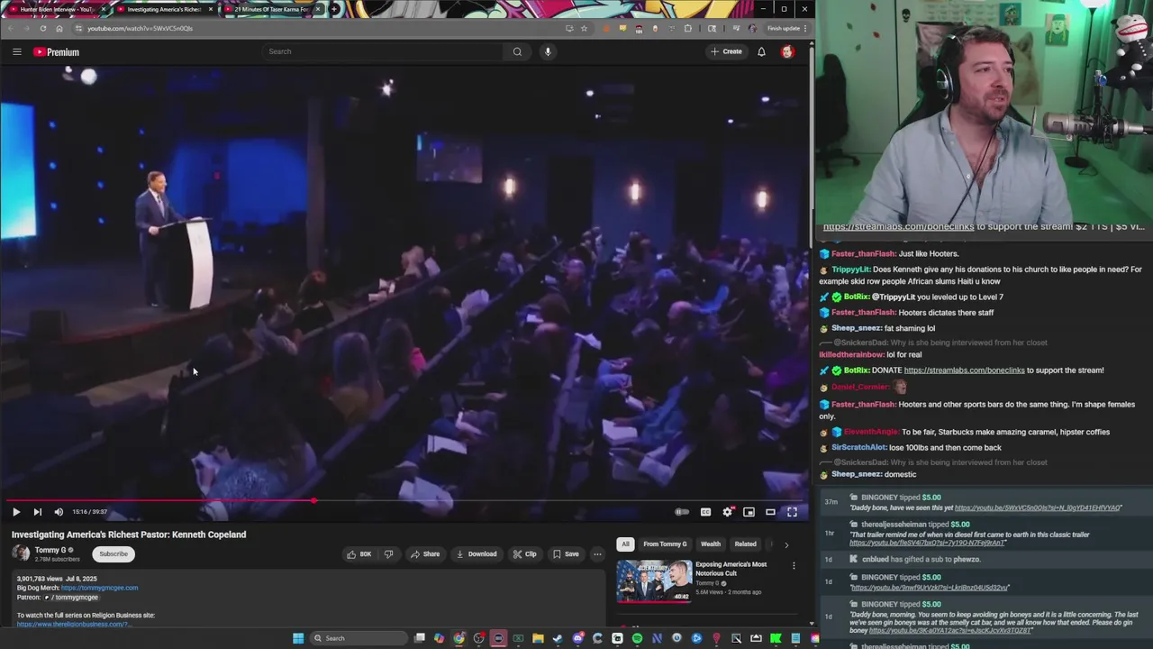This screenshot has height=649, width=1153.
Task: Open Steam from the taskbar
Action: [558, 638]
